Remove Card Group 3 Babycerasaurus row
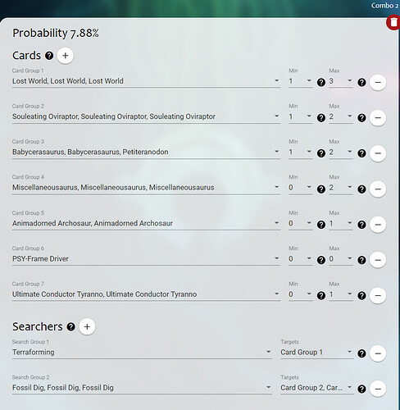 [378, 153]
